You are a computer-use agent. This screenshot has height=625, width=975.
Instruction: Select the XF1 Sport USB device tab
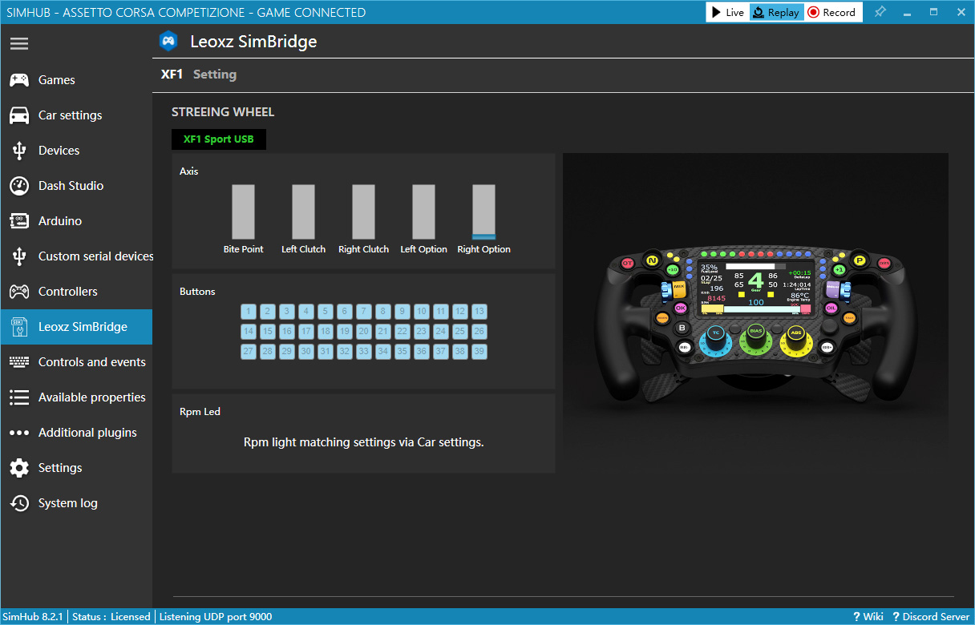click(x=219, y=139)
